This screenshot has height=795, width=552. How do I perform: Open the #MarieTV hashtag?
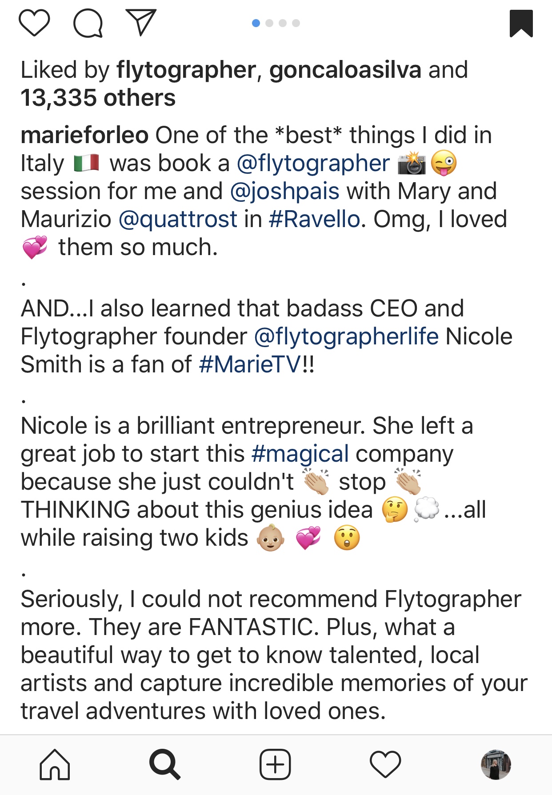pyautogui.click(x=250, y=364)
